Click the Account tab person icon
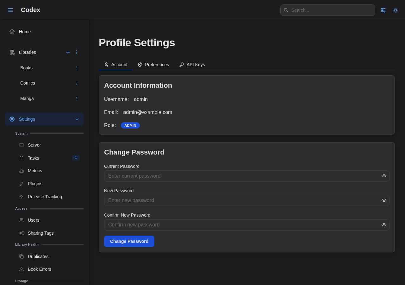 106,65
